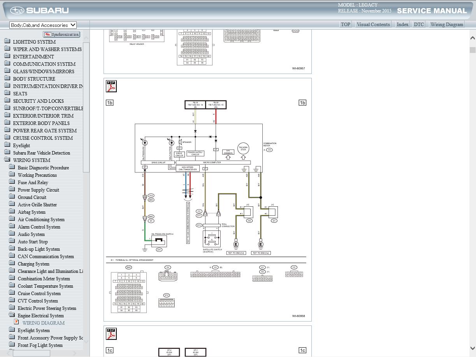The image size is (476, 357).
Task: Select Coolant Temperature System item
Action: (x=46, y=286)
